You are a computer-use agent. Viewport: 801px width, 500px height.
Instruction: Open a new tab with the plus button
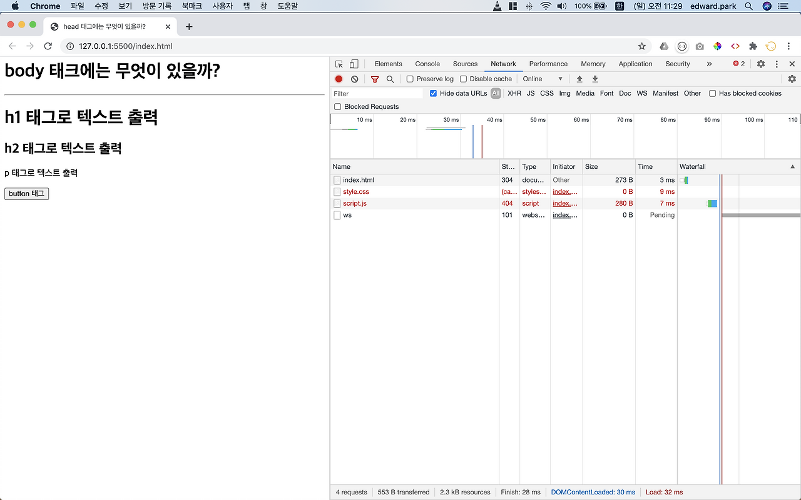pos(189,26)
